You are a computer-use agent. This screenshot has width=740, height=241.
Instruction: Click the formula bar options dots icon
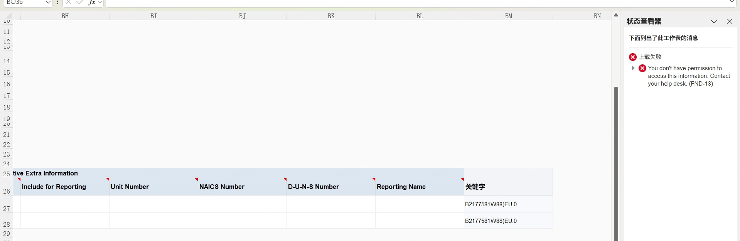pos(58,2)
